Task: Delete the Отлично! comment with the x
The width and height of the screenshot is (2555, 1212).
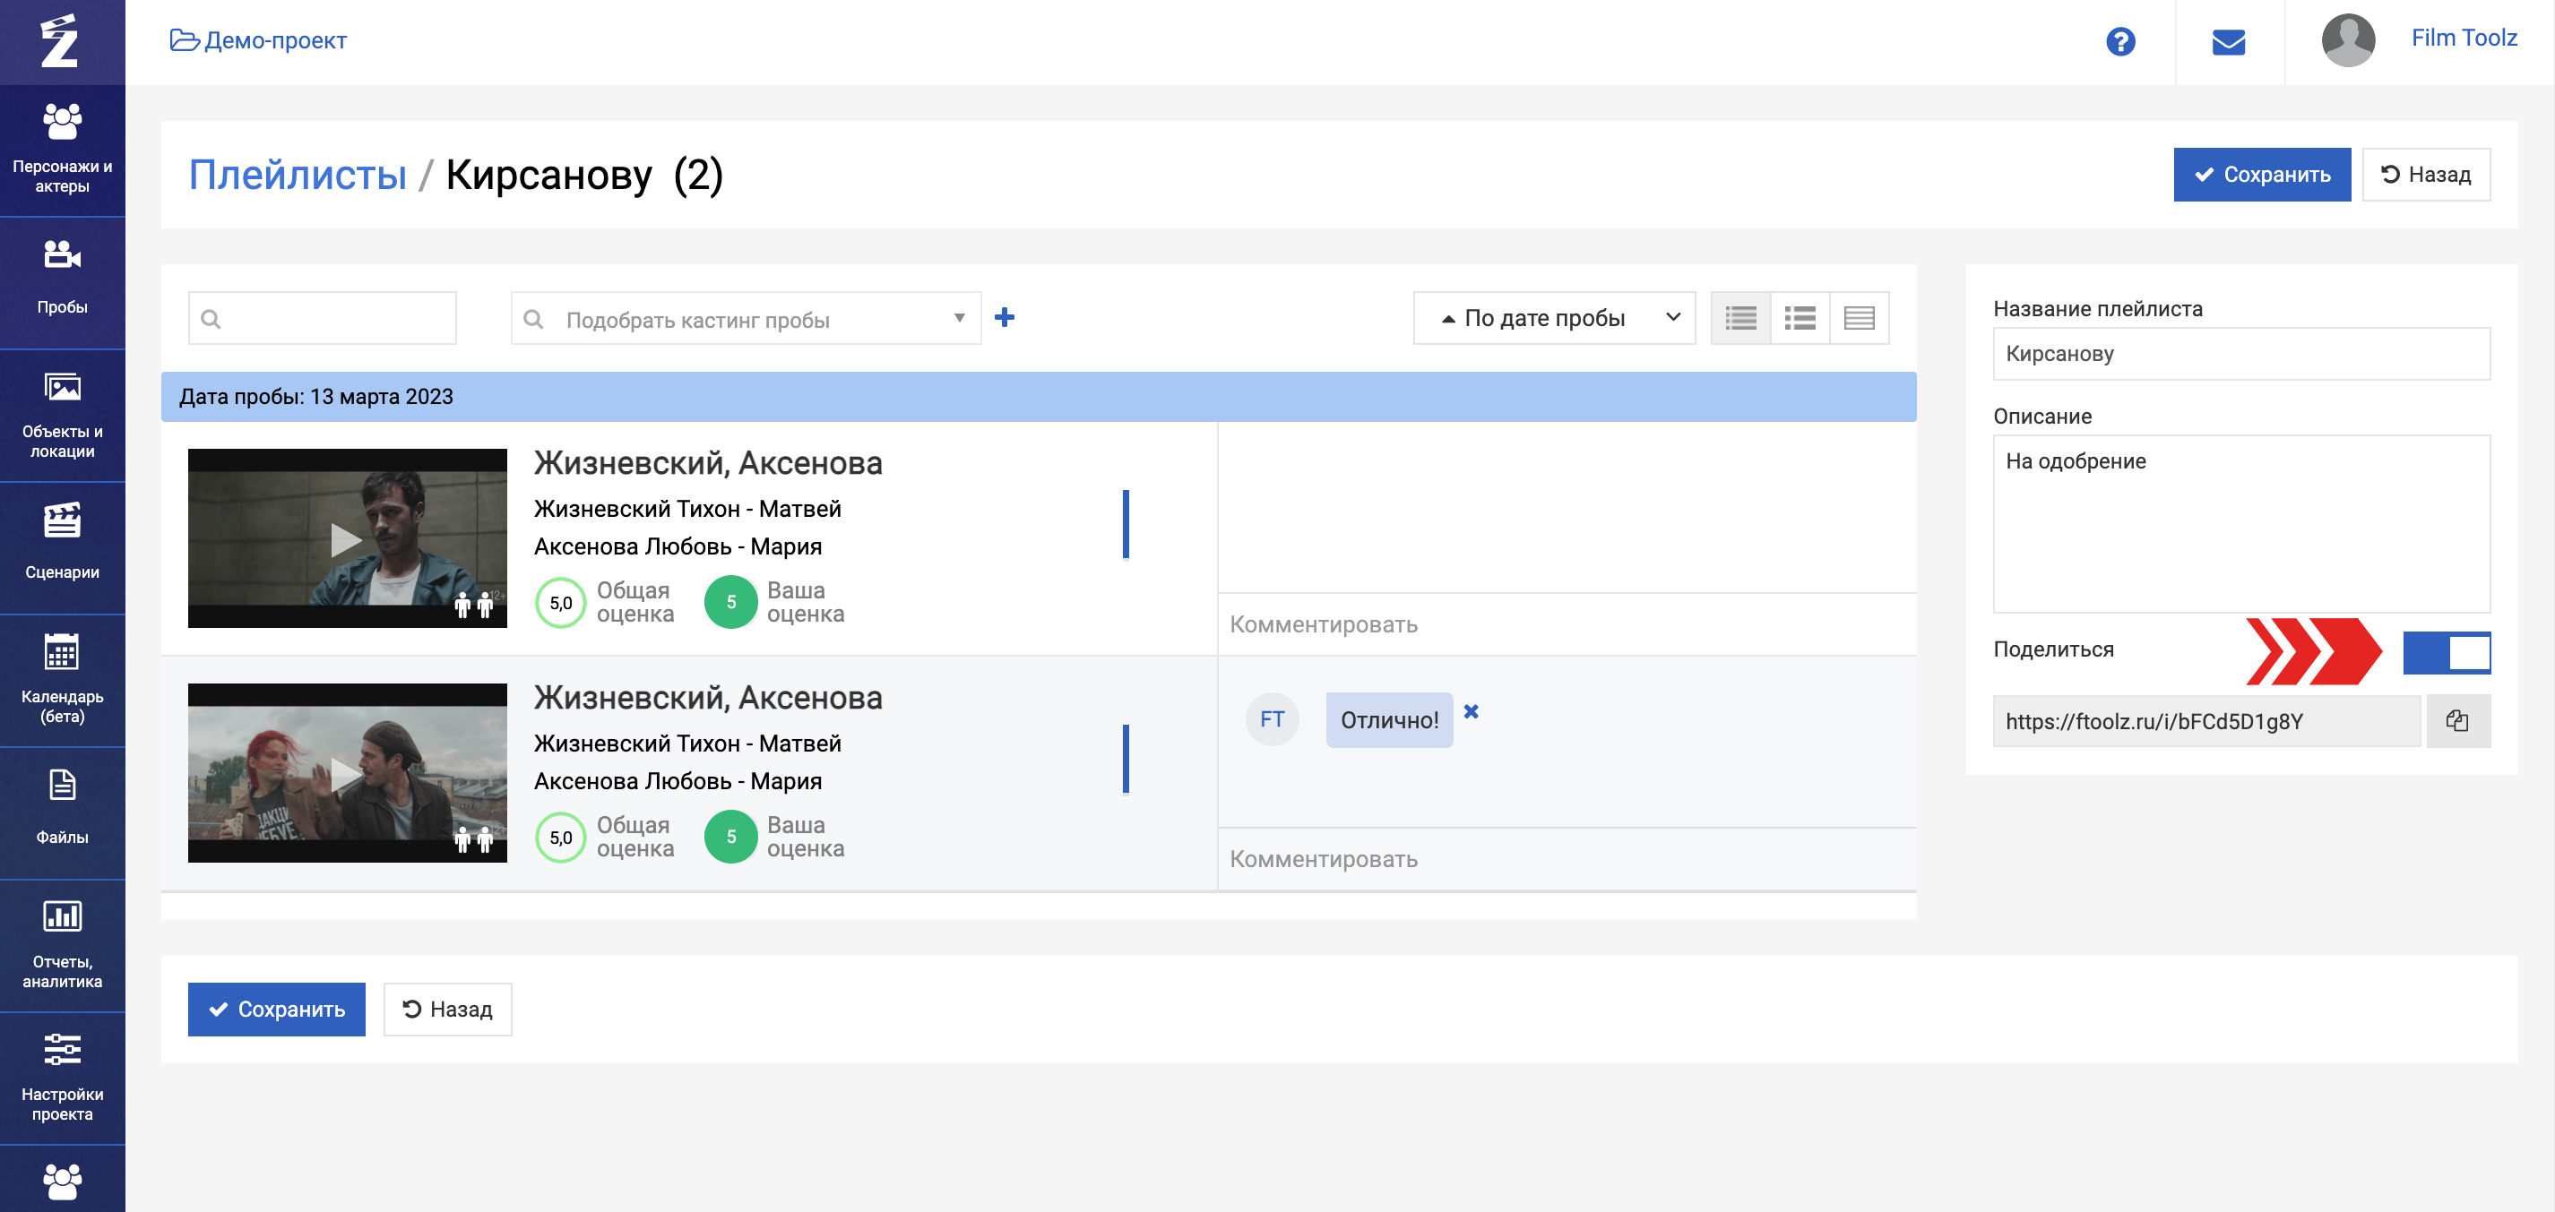Action: point(1471,711)
